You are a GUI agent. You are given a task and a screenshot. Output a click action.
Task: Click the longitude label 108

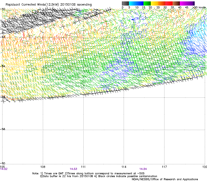(x=43, y=167)
